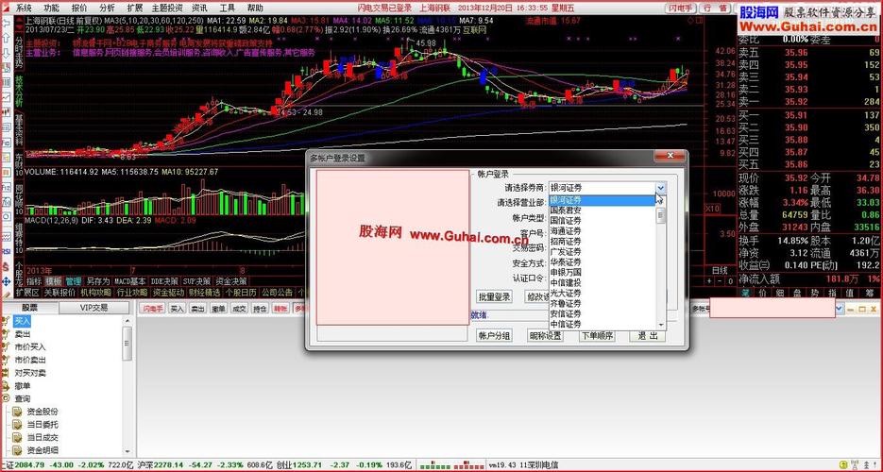Select the 资金决策 template tab
This screenshot has width=883, height=472.
pos(230,280)
